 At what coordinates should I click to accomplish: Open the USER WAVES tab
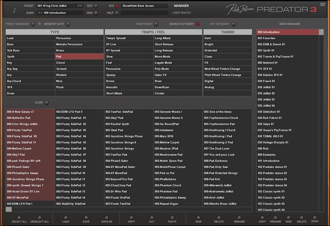181,13
